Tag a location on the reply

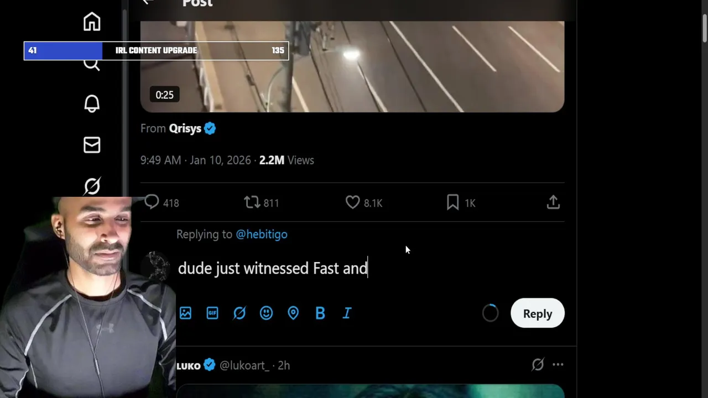coord(293,313)
